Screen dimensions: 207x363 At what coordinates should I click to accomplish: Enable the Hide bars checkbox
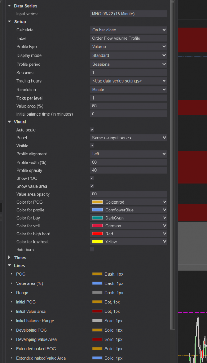tap(92, 249)
